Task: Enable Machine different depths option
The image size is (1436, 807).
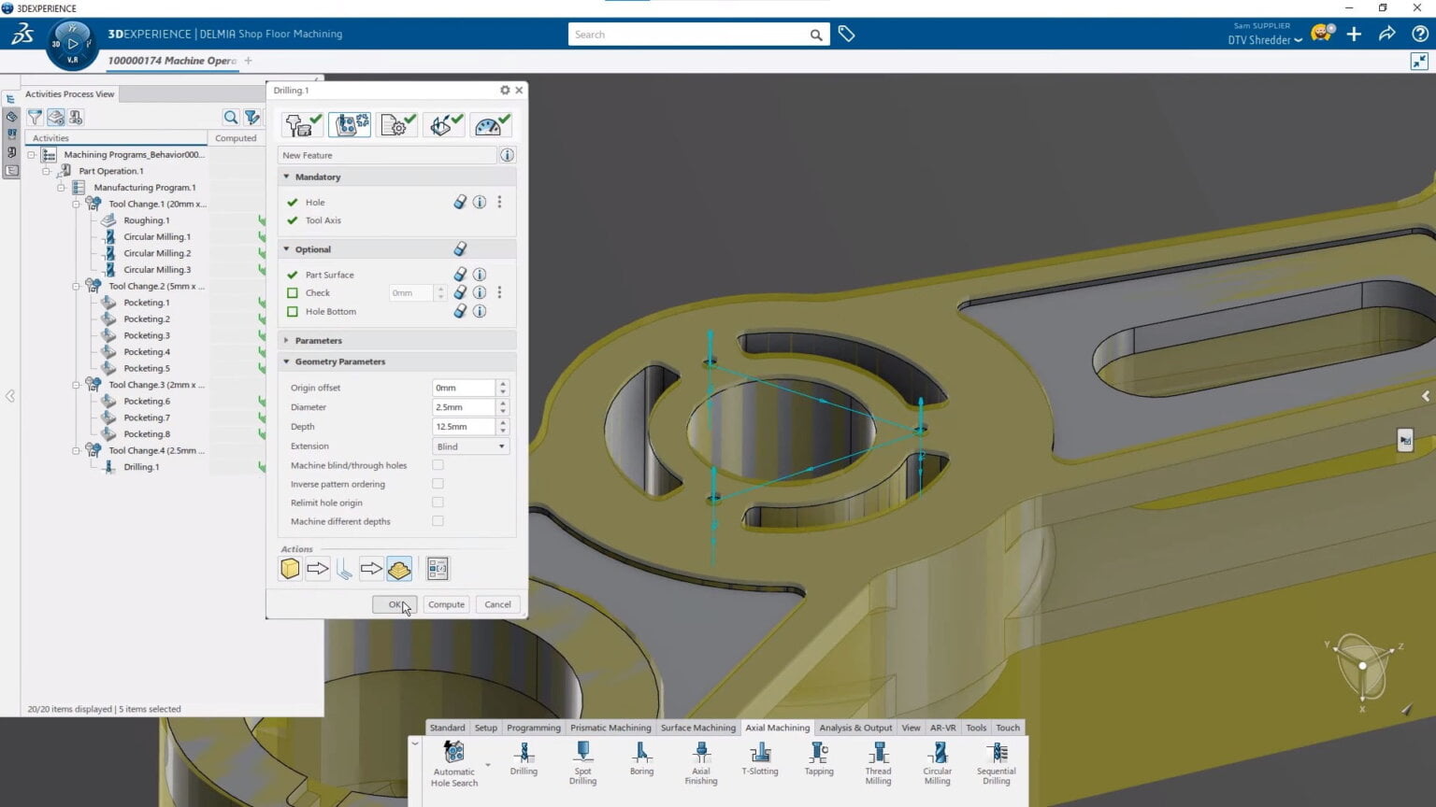Action: coord(438,521)
